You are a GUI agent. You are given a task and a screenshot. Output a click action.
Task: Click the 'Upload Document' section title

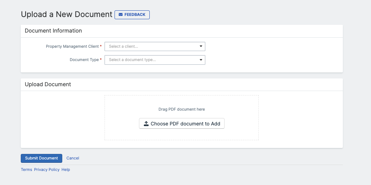[x=48, y=84]
